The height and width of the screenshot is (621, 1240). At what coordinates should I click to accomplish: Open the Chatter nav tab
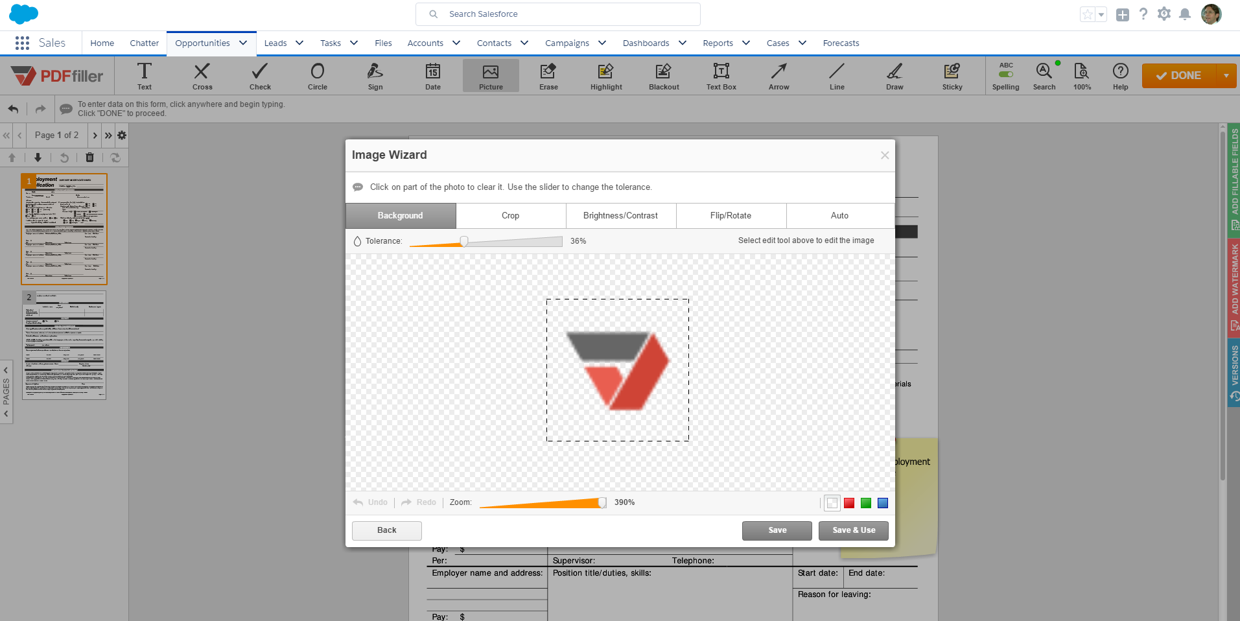click(x=144, y=43)
